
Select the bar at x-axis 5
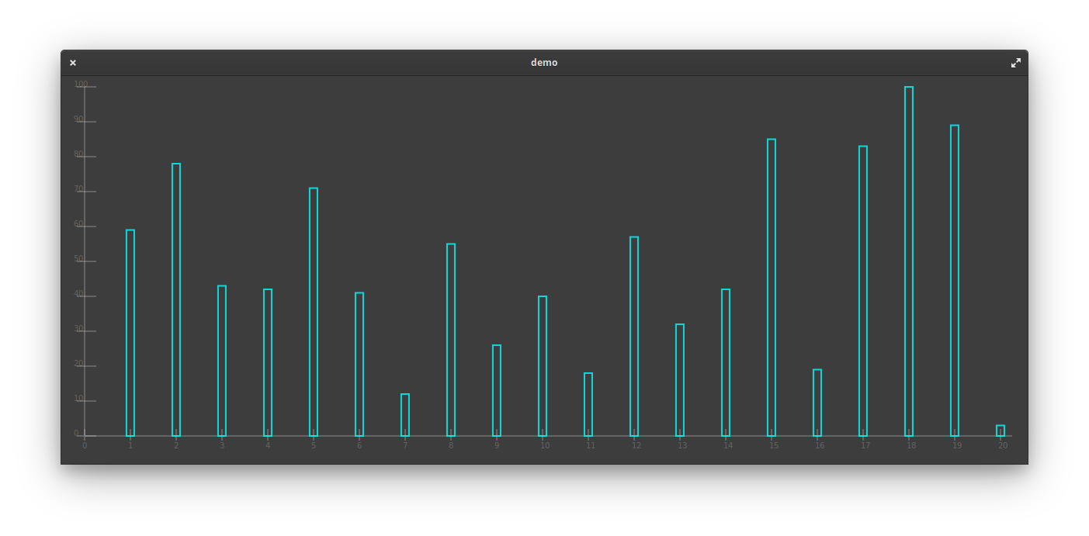[314, 312]
